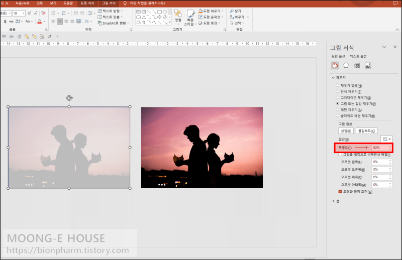The height and width of the screenshot is (260, 402).
Task: Open the 질감 texture dropdown
Action: point(386,139)
